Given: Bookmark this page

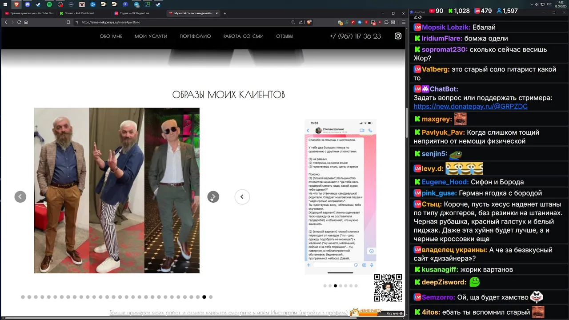Looking at the screenshot, I should coord(68,22).
